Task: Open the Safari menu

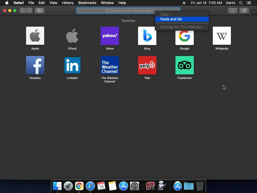Action: pyautogui.click(x=19, y=3)
